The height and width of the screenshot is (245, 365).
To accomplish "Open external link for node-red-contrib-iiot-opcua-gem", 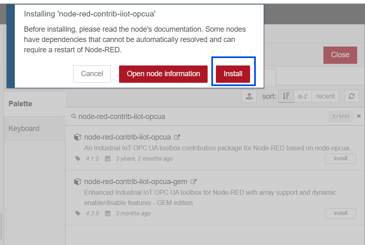I will [194, 182].
